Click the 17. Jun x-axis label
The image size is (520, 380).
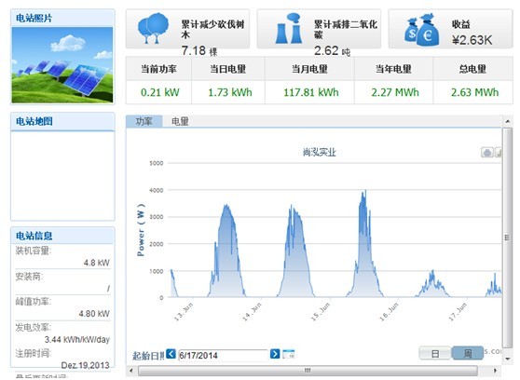click(x=458, y=312)
